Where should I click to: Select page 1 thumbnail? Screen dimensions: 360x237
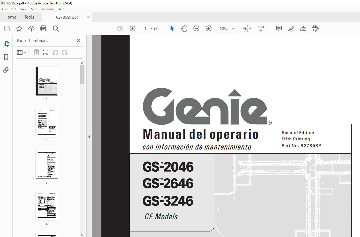click(x=47, y=81)
